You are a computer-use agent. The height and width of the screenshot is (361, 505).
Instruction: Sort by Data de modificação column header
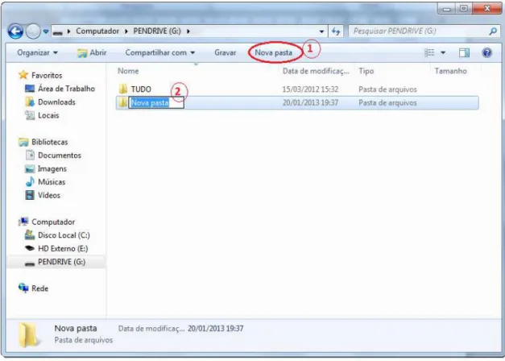click(x=316, y=71)
